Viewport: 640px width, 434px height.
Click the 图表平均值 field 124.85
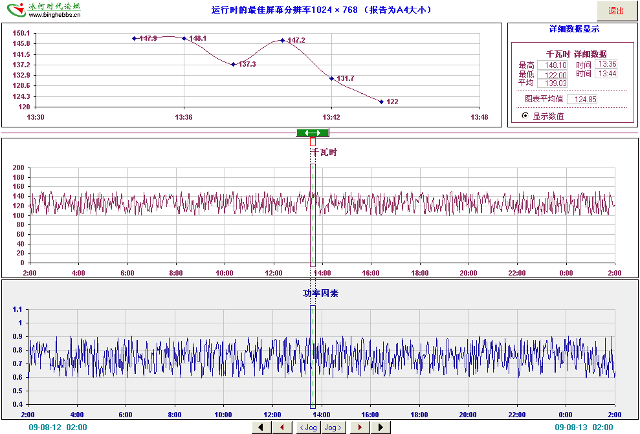pyautogui.click(x=582, y=99)
